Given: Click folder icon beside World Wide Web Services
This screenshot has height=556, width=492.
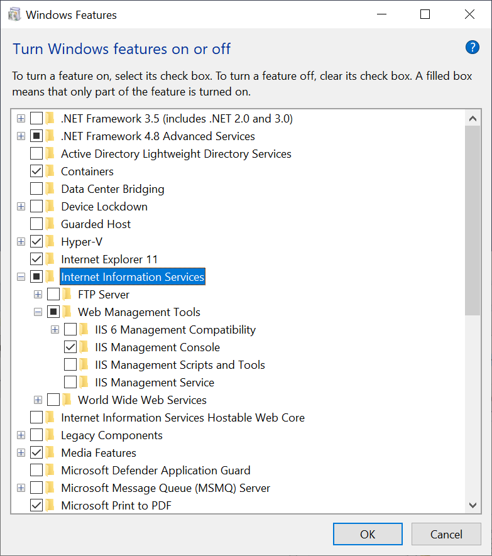Looking at the screenshot, I should coord(67,400).
